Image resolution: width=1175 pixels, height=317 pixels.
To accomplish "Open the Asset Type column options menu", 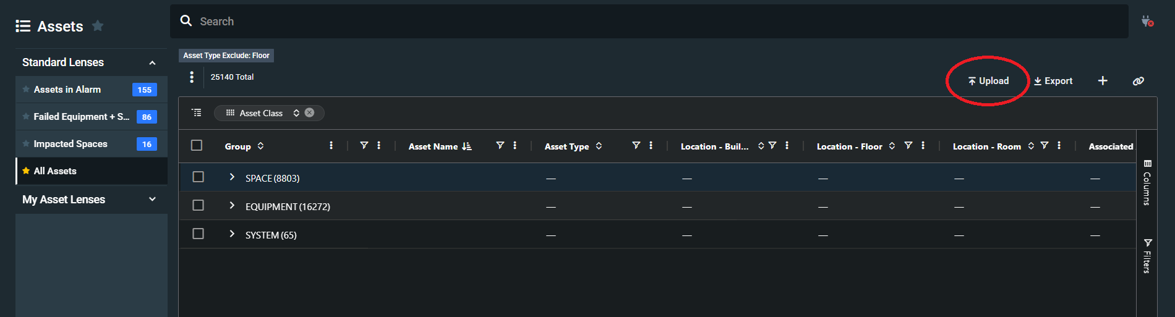I will click(x=651, y=146).
